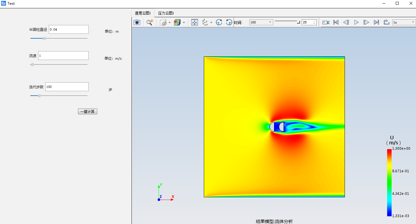This screenshot has width=416, height=224.
Task: Open the 1x playback speed dropdown
Action: pyautogui.click(x=404, y=22)
